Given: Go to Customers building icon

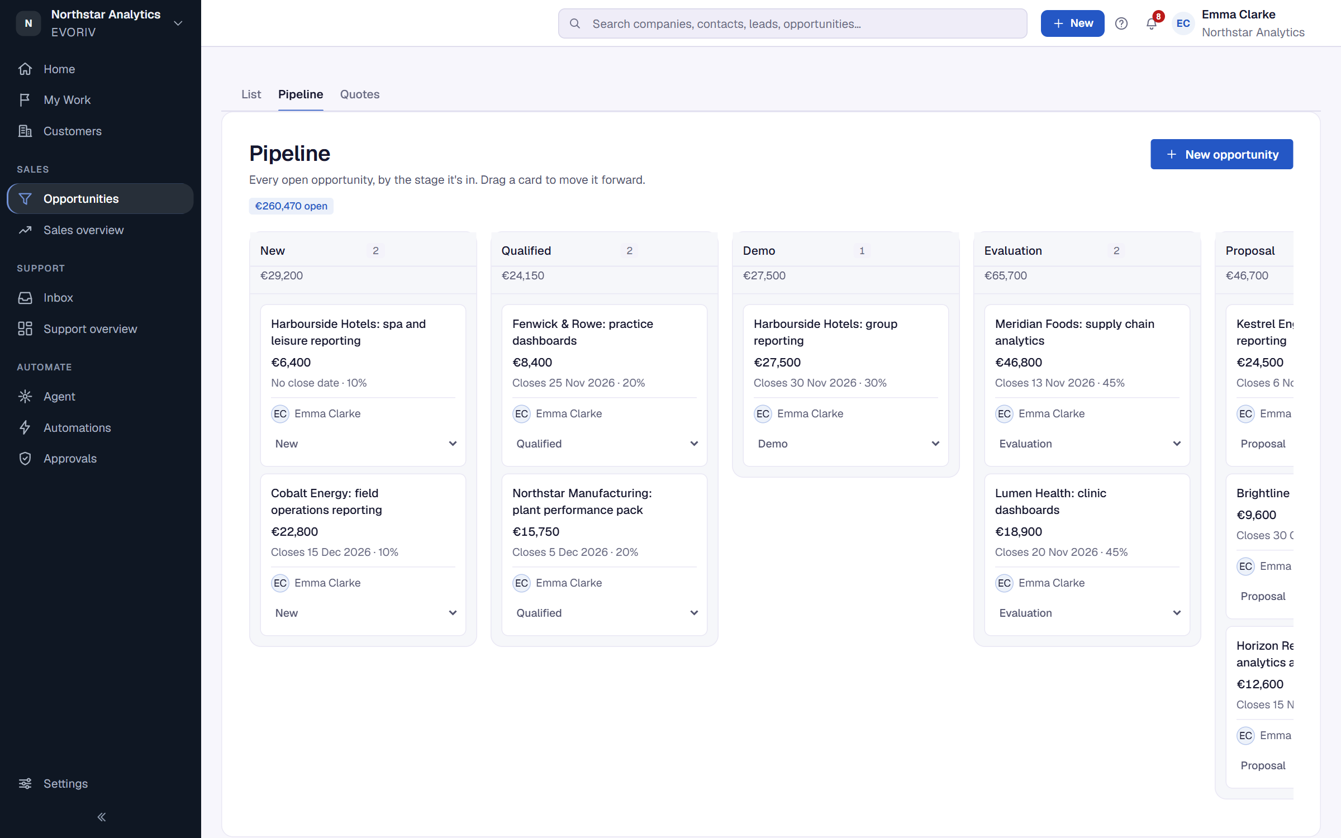Looking at the screenshot, I should click(25, 131).
